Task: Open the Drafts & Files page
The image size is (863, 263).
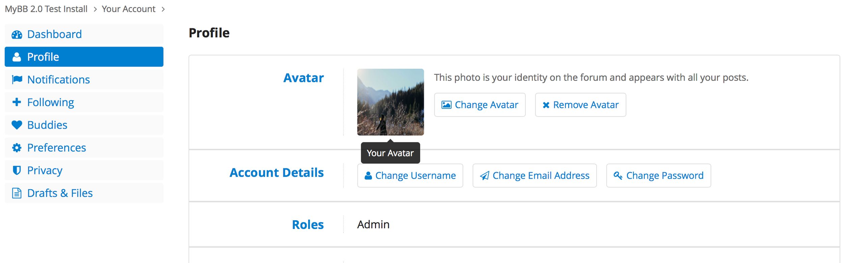Action: pos(84,193)
